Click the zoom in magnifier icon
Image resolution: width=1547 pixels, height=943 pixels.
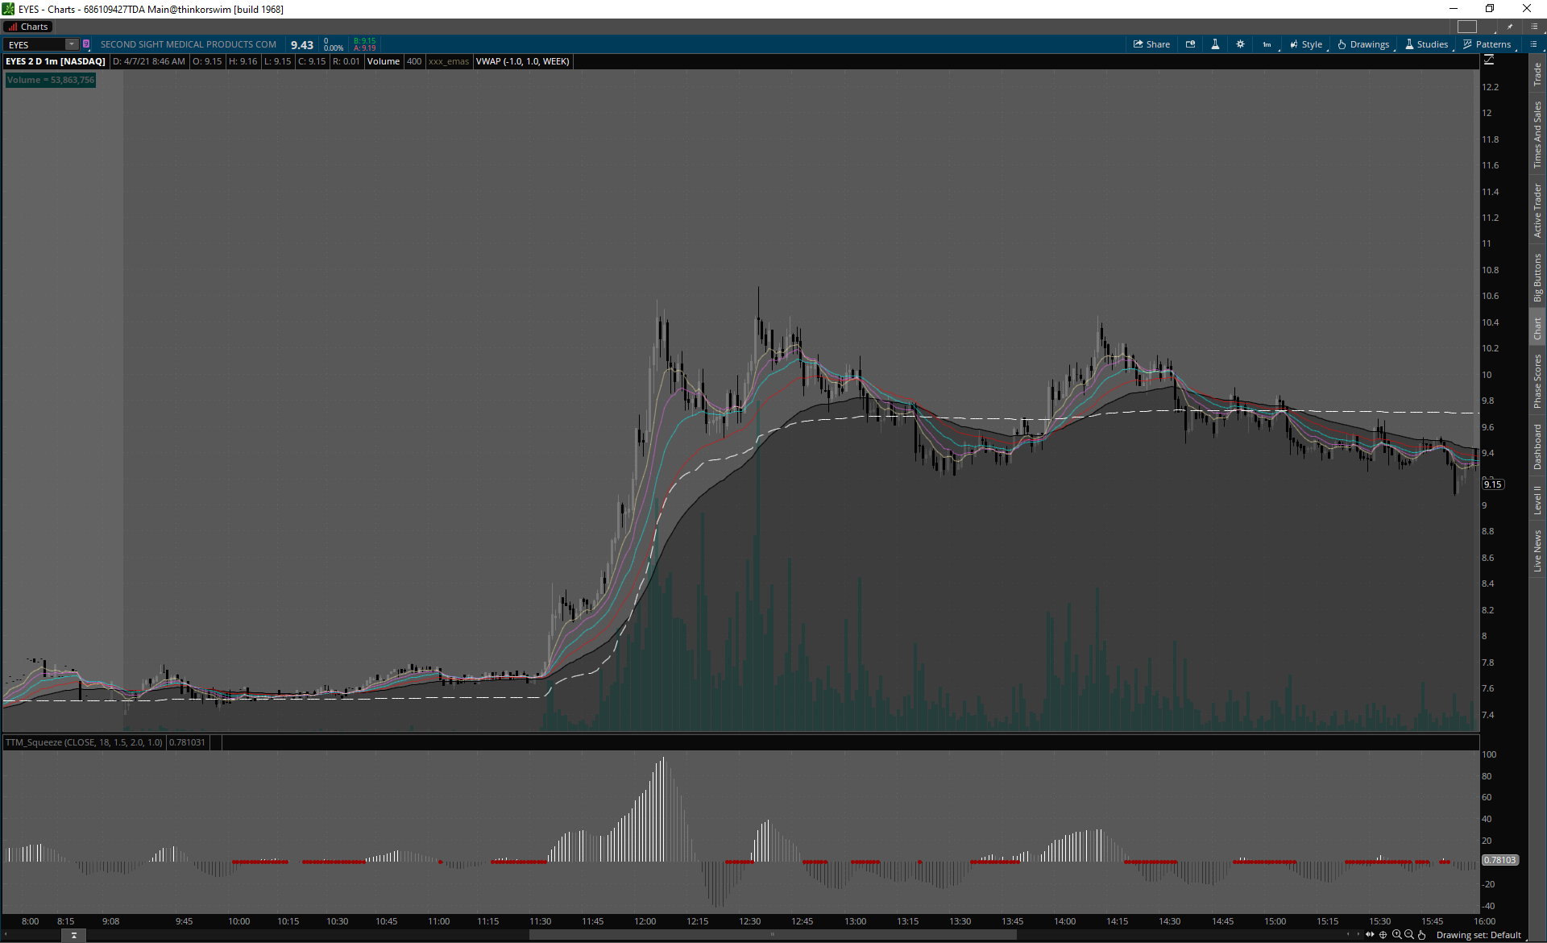click(1396, 935)
